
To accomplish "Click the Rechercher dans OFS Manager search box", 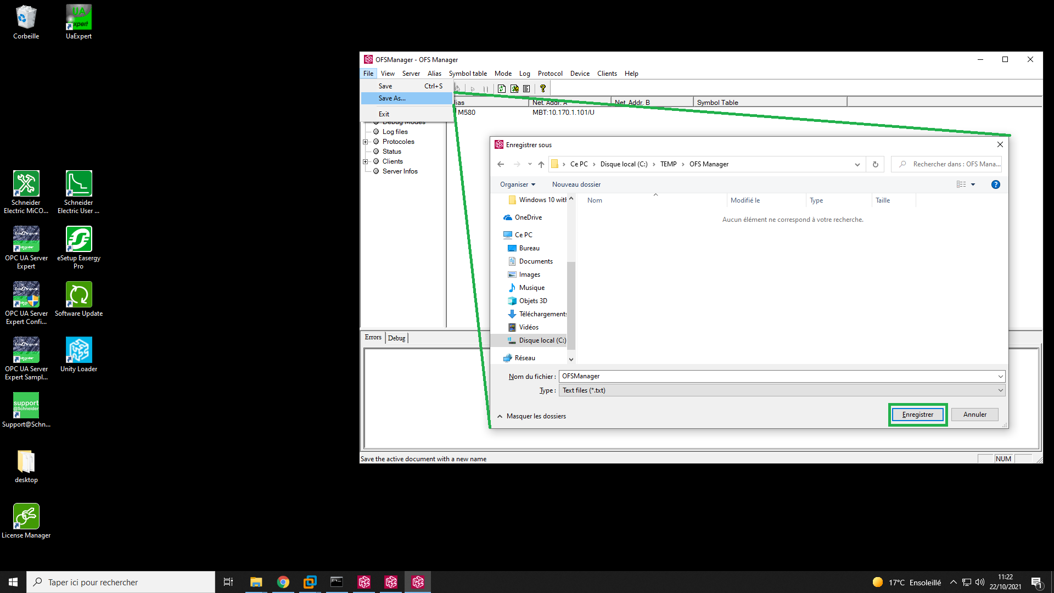I will coord(947,164).
